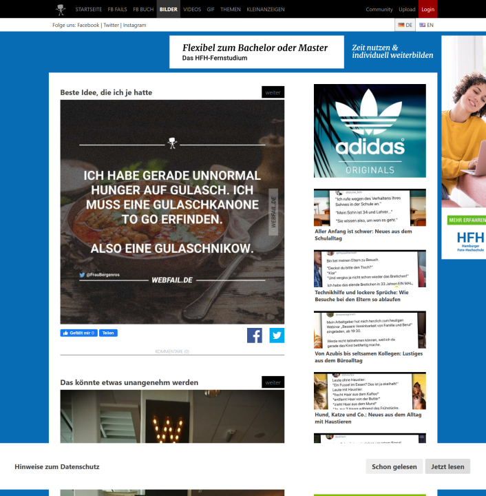The height and width of the screenshot is (496, 486).
Task: Open the 'Beste Idee, die ich je hatte' title
Action: (106, 92)
